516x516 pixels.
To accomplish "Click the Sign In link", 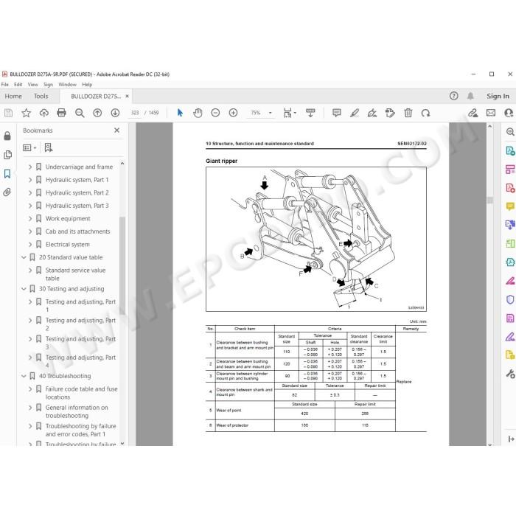I will click(x=498, y=96).
